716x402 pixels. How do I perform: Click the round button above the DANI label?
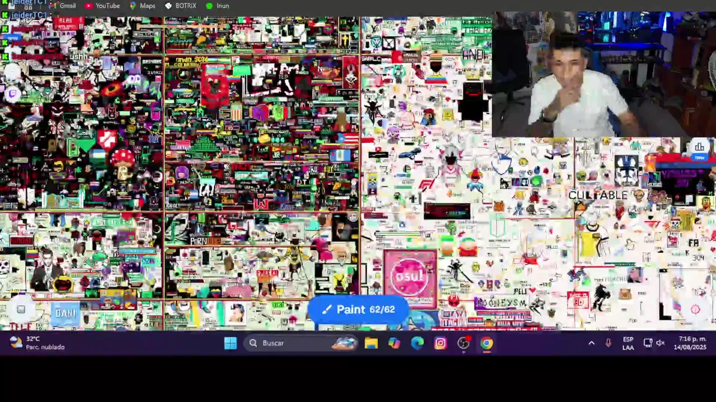(21, 309)
